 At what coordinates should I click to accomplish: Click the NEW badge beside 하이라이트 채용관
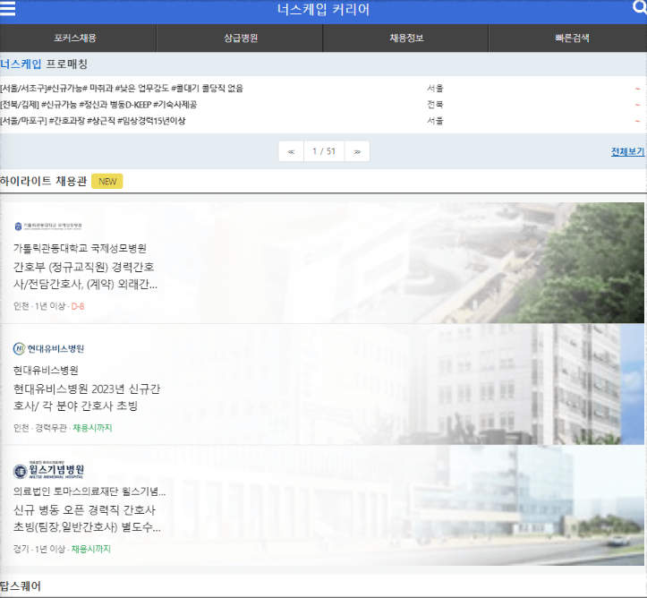point(107,181)
